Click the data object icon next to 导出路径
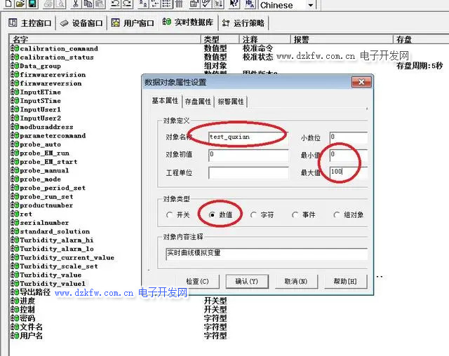This screenshot has height=356, width=449. tap(14, 292)
